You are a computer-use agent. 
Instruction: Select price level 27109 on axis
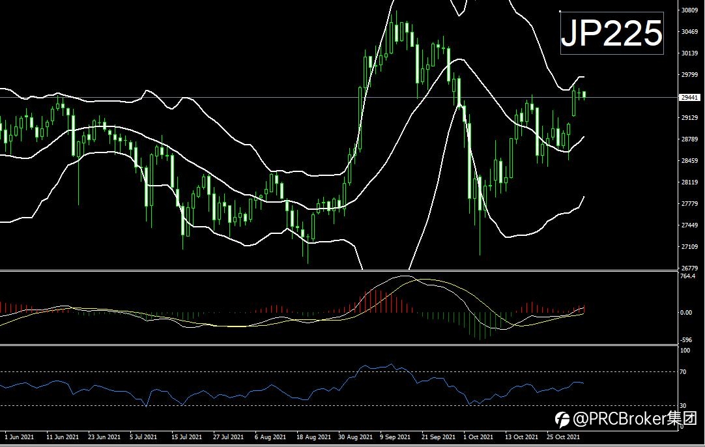(690, 246)
